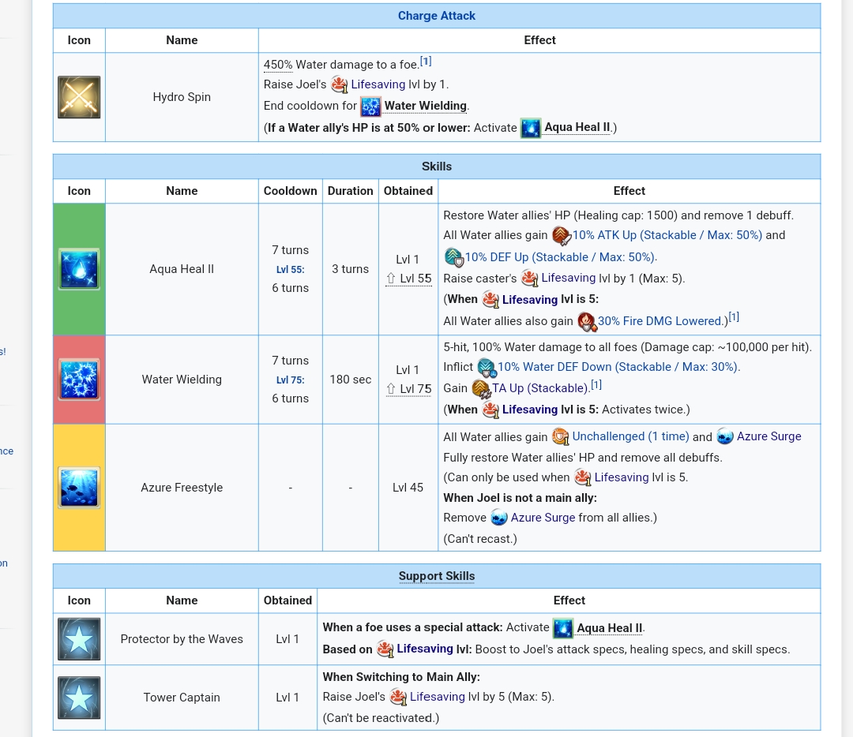This screenshot has width=853, height=737.
Task: Click the ATK Up status icon
Action: [561, 236]
